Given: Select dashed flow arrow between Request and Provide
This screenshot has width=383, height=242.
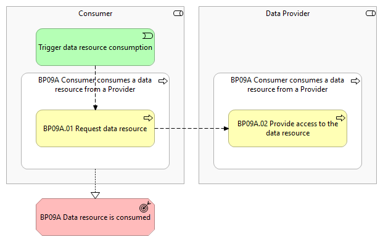Looking at the screenshot, I should click(x=191, y=128).
